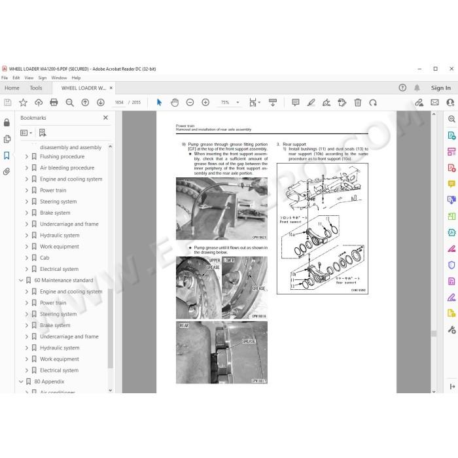Open security lock panel
Viewport: 458px width, 458px height.
pos(7,122)
